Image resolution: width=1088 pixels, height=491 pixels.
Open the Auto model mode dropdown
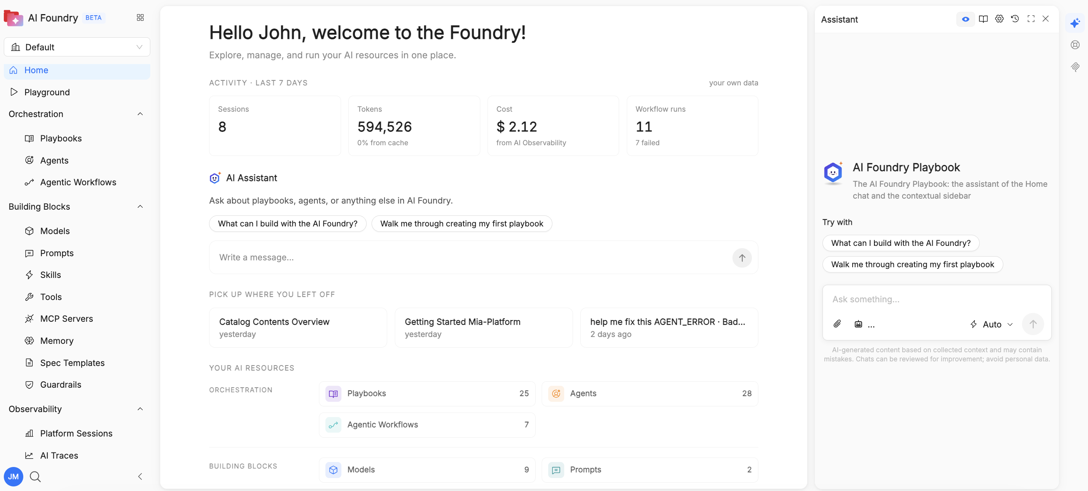click(991, 324)
